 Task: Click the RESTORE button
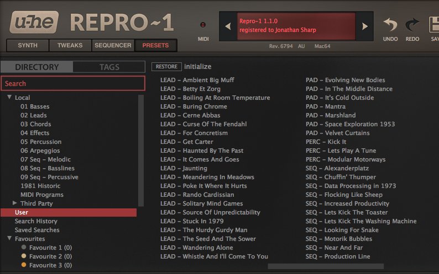(166, 67)
